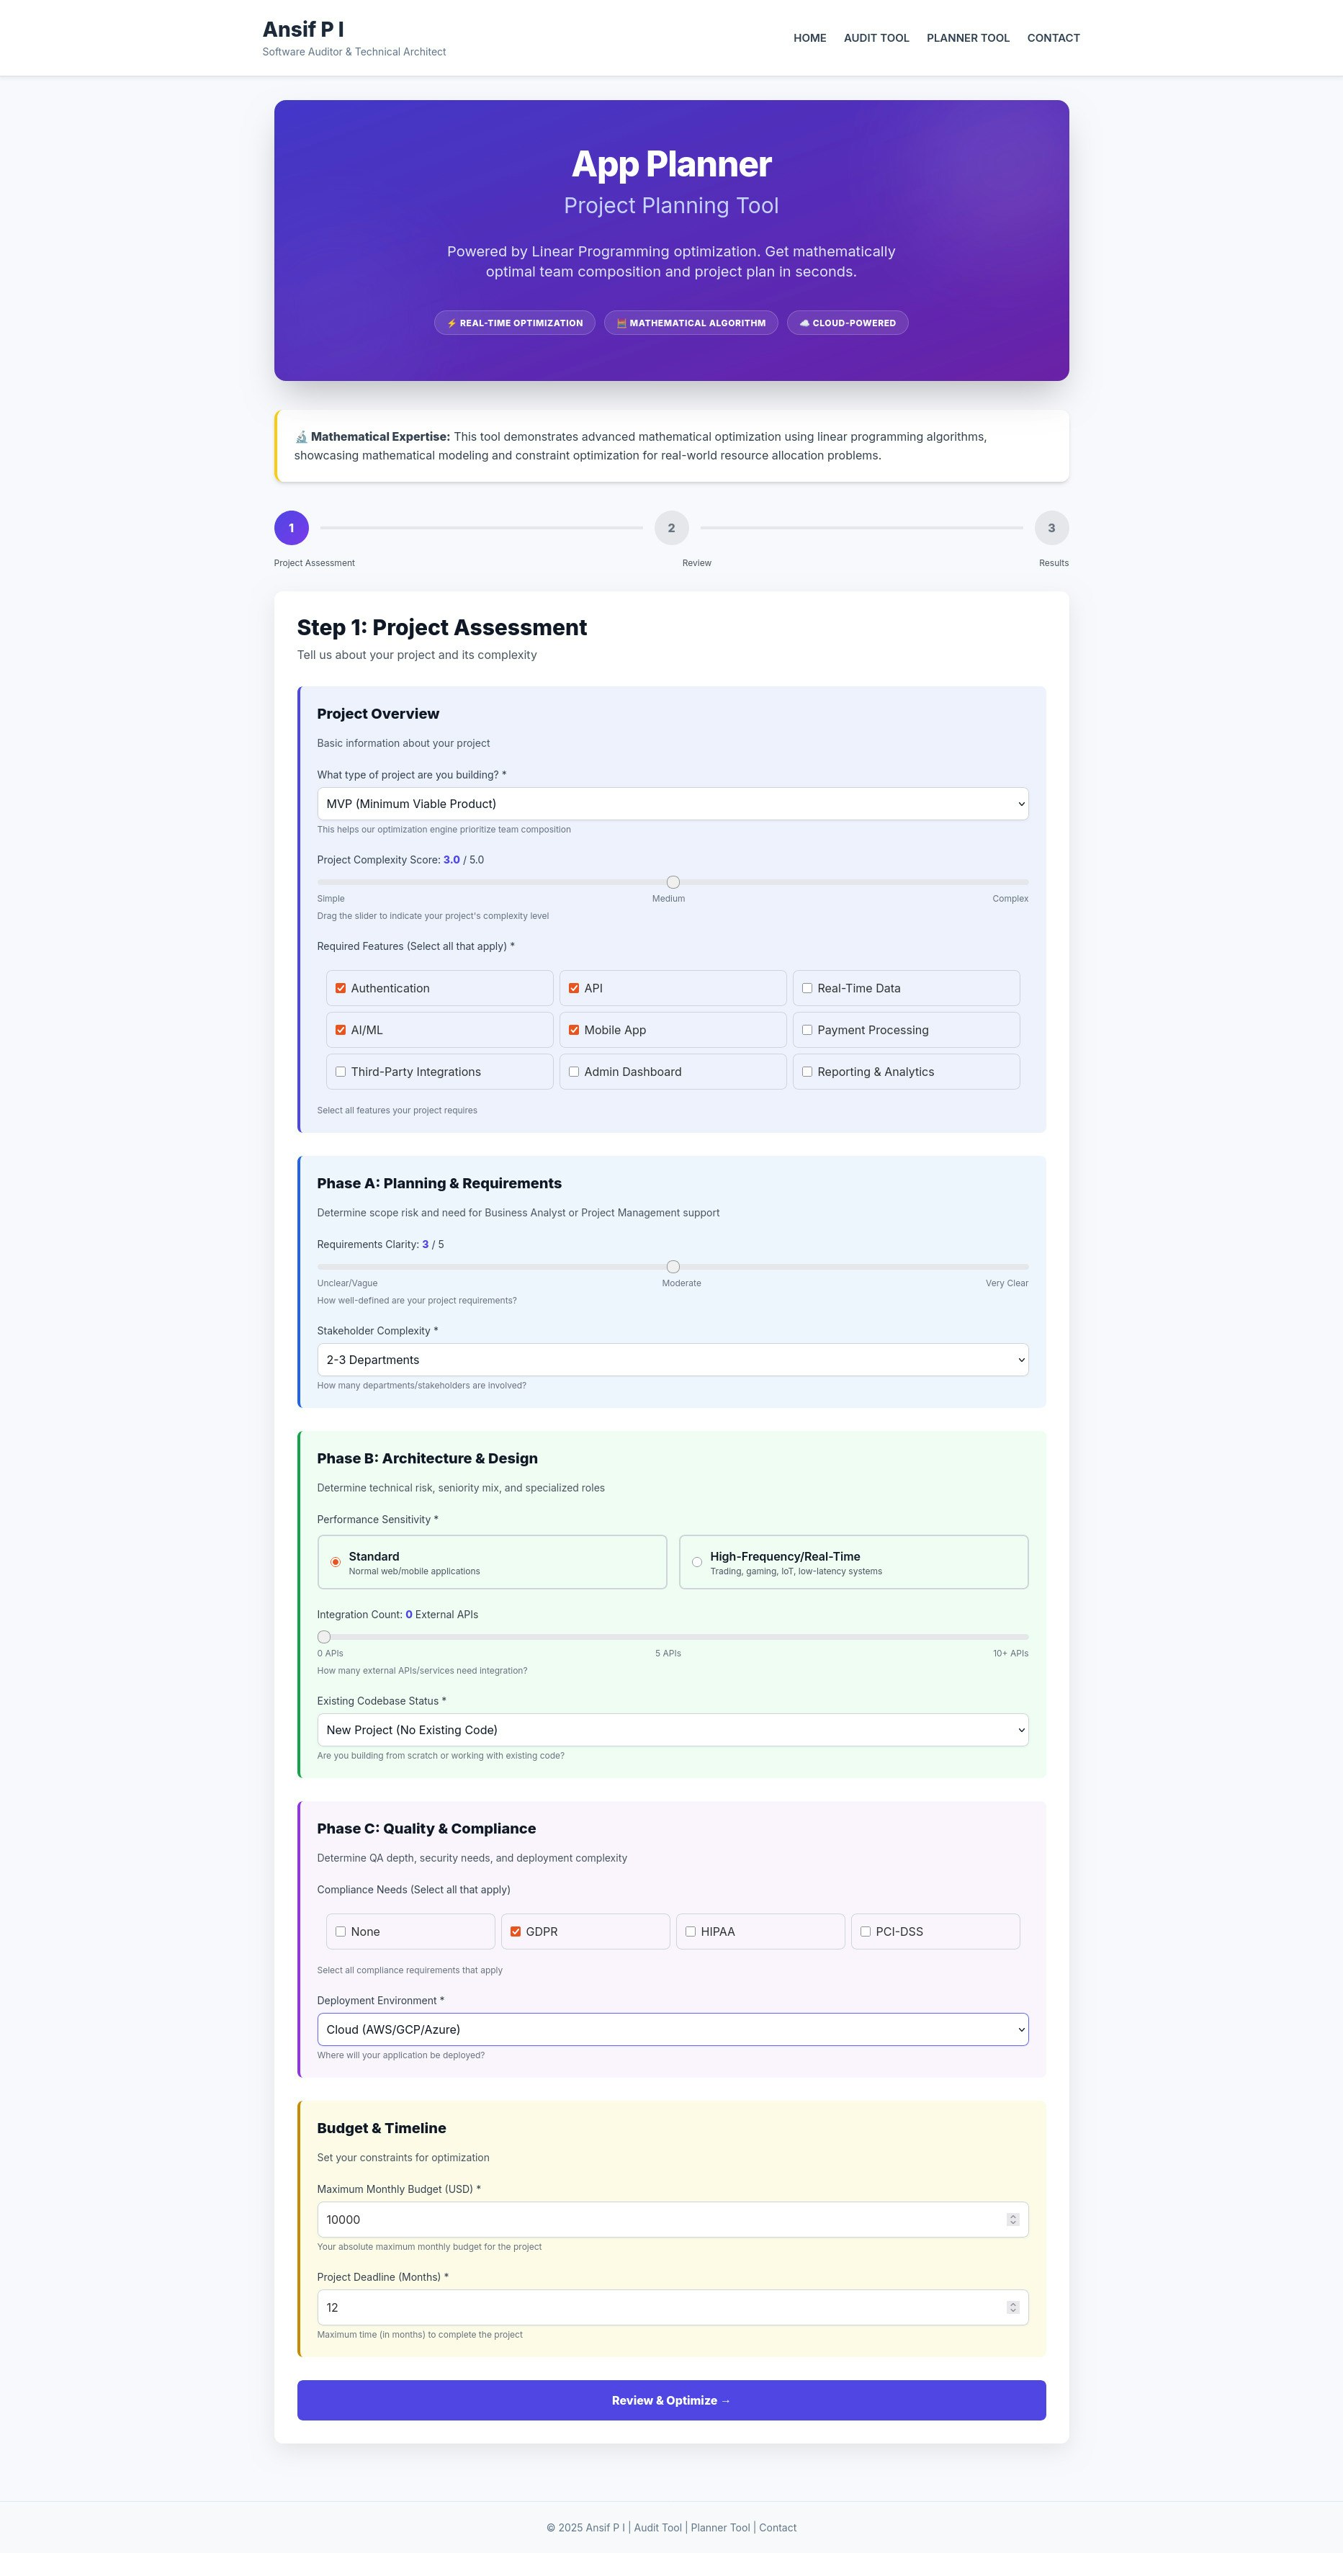
Task: Open the Deployment Environment dropdown
Action: [673, 2029]
